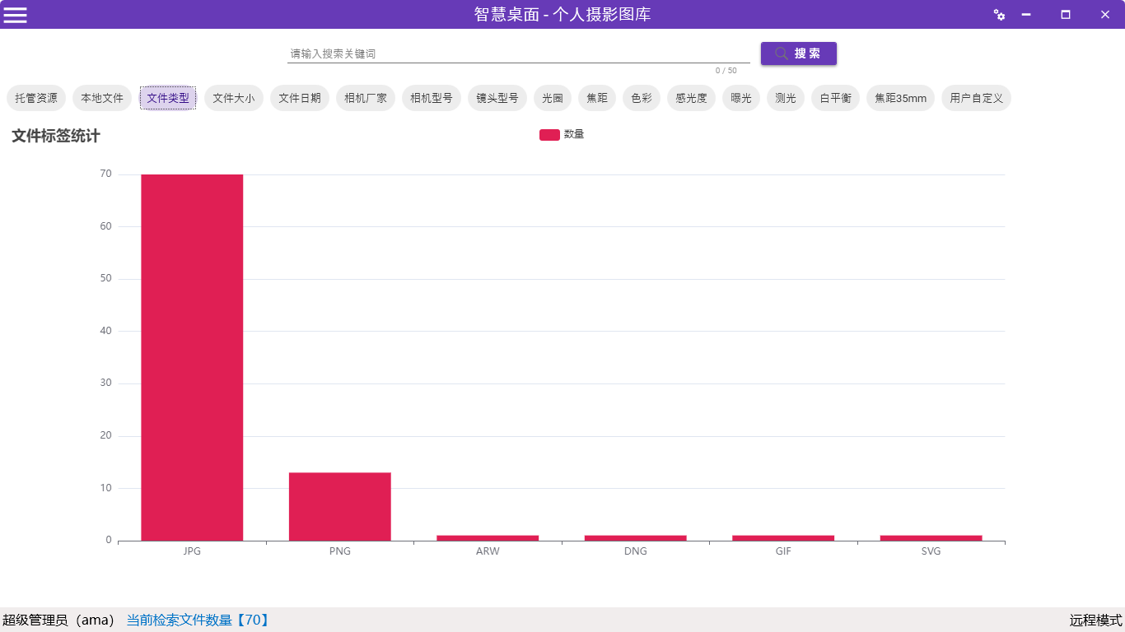Image resolution: width=1125 pixels, height=632 pixels.
Task: Click the JPG bar in chart
Action: [192, 357]
